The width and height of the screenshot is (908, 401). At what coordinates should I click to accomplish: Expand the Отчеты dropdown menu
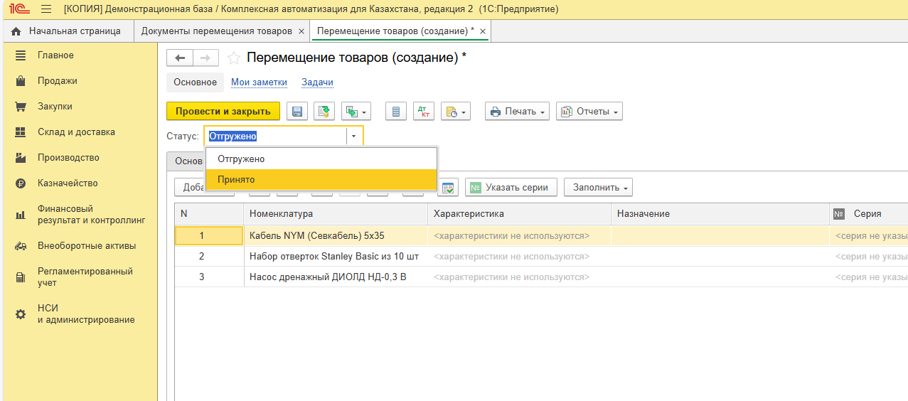pos(589,112)
